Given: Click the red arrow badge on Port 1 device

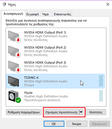Looking at the screenshot, I should [x=18, y=40].
